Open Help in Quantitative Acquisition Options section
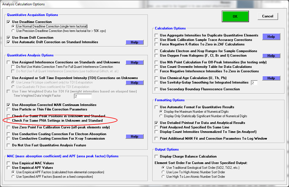Viewport: 289px width, 187px height. (134, 42)
